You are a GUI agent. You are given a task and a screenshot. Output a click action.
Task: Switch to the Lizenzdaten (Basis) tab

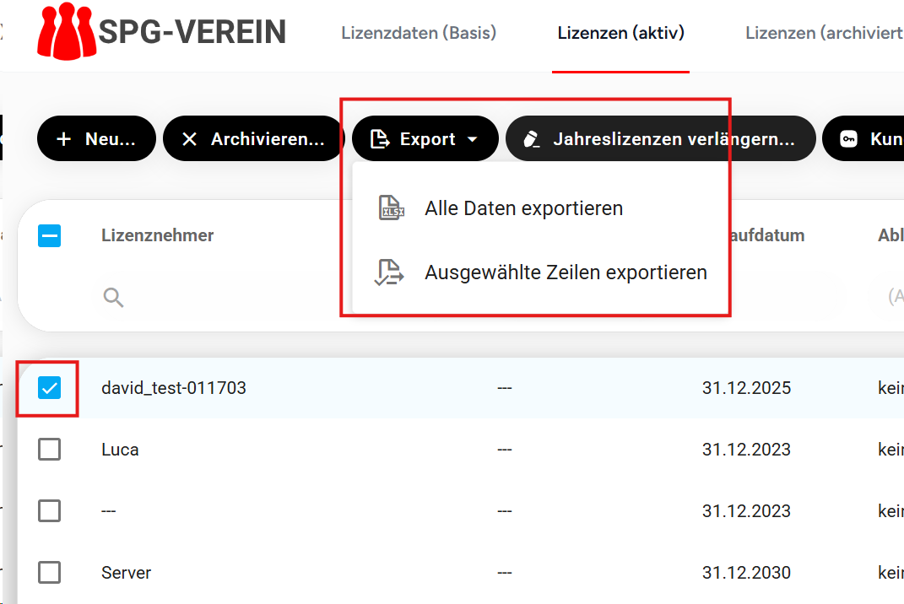pyautogui.click(x=419, y=34)
